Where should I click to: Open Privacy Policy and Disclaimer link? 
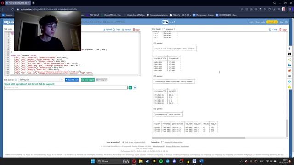click(x=177, y=146)
